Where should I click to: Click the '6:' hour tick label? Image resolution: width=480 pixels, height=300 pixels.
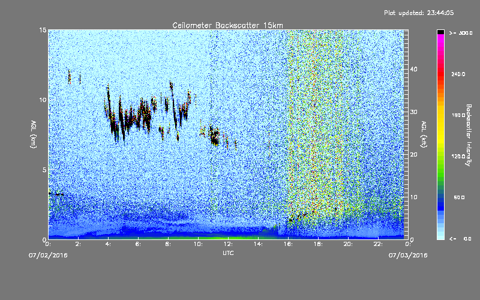pos(139,244)
